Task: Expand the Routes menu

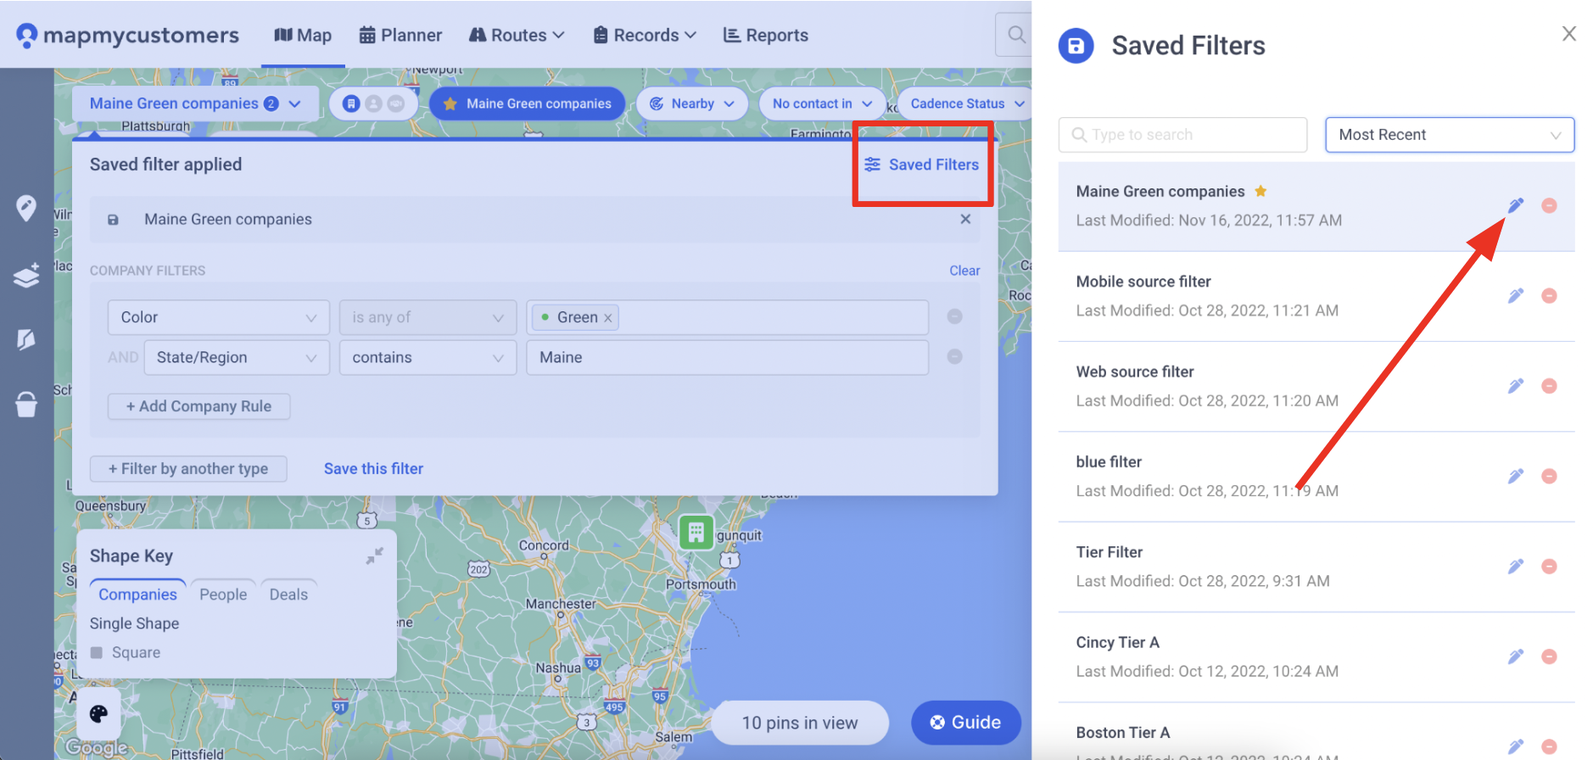Action: (517, 35)
